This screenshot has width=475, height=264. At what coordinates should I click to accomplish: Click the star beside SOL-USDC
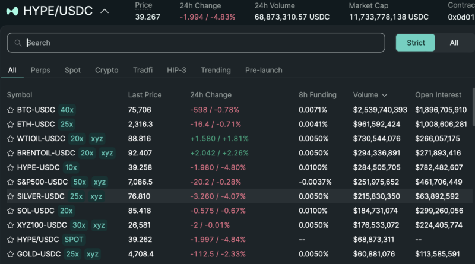point(10,211)
